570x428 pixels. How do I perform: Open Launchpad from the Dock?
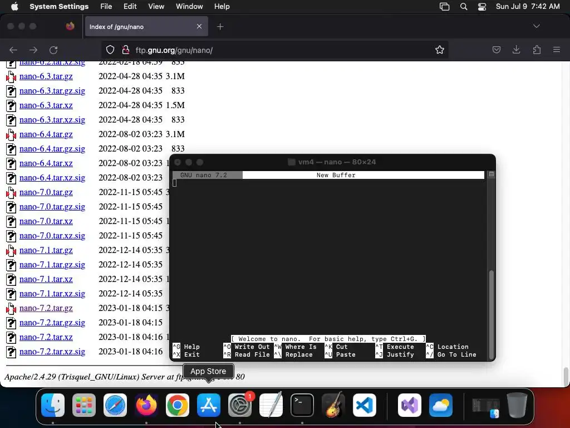click(x=84, y=405)
